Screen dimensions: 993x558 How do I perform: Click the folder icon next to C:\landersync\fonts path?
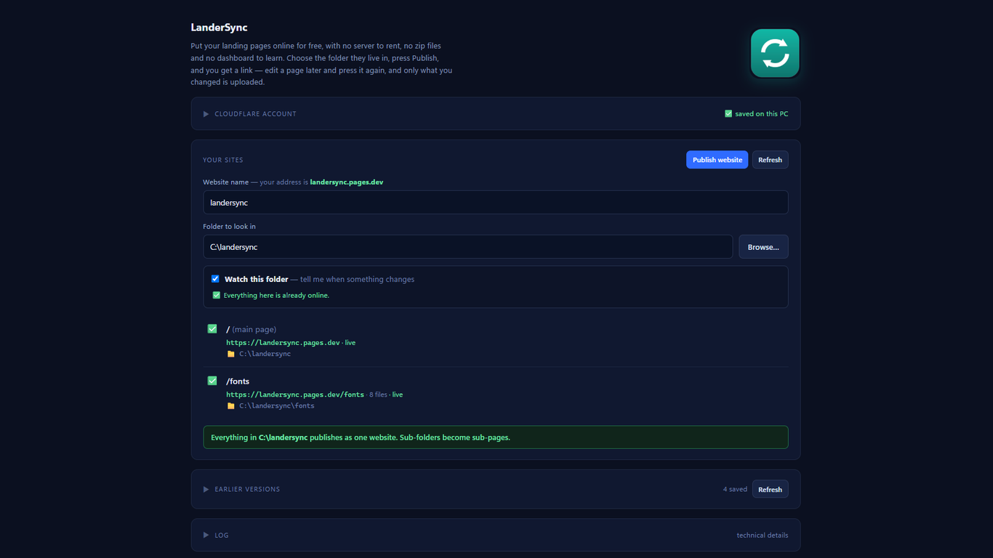coord(231,406)
